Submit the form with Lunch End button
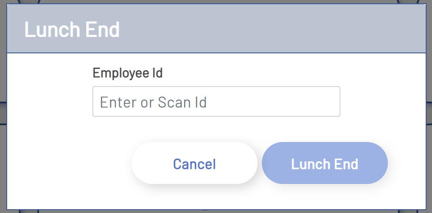This screenshot has width=432, height=213. click(x=324, y=163)
